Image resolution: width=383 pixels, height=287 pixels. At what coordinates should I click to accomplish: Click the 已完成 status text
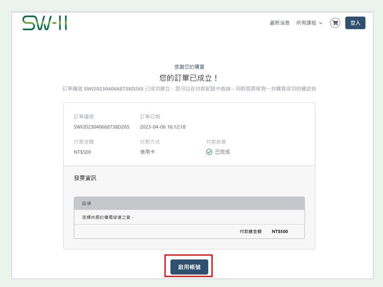tap(222, 152)
